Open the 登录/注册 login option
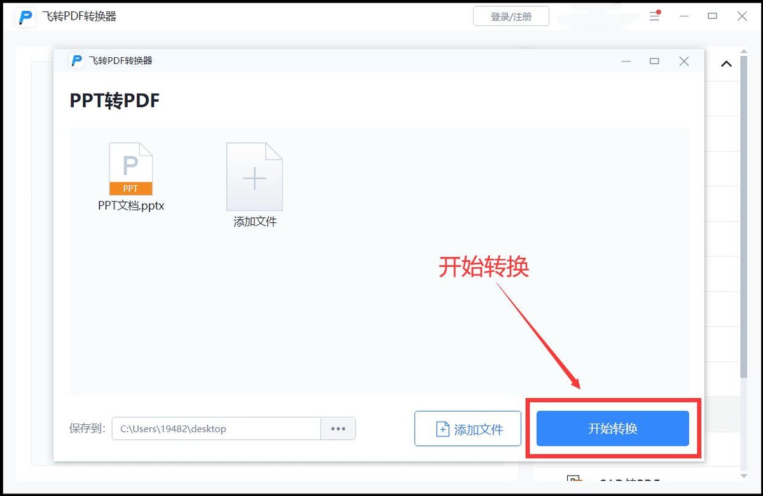This screenshot has width=763, height=496. [x=511, y=17]
